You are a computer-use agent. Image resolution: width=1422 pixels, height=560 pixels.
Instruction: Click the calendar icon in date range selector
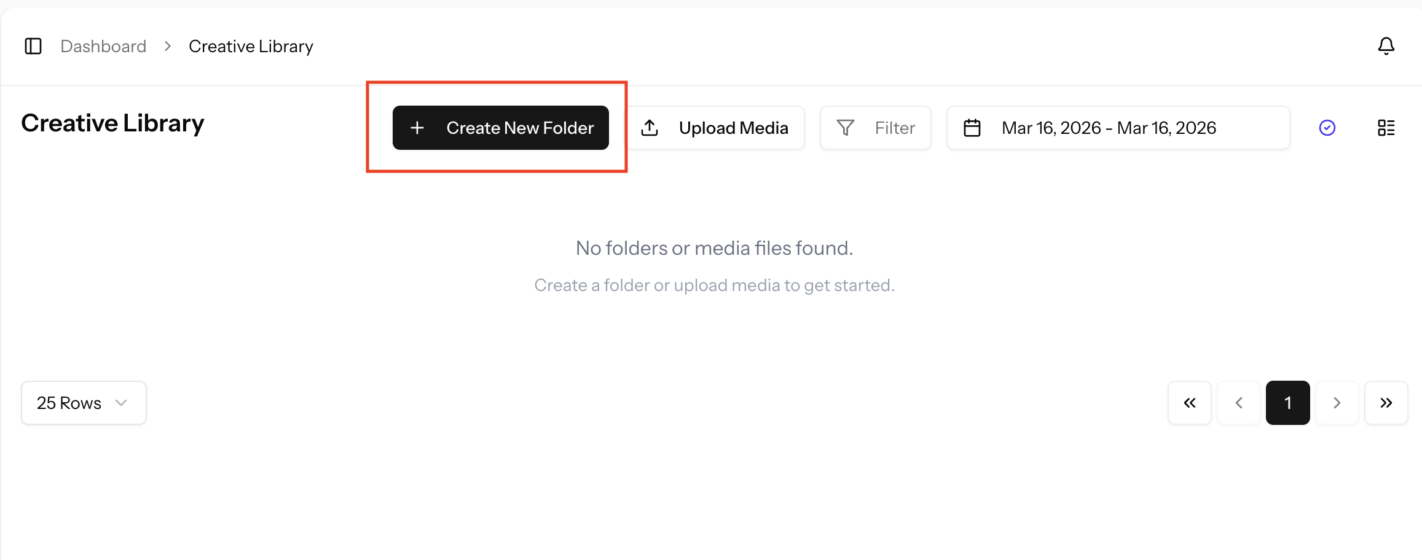click(973, 127)
